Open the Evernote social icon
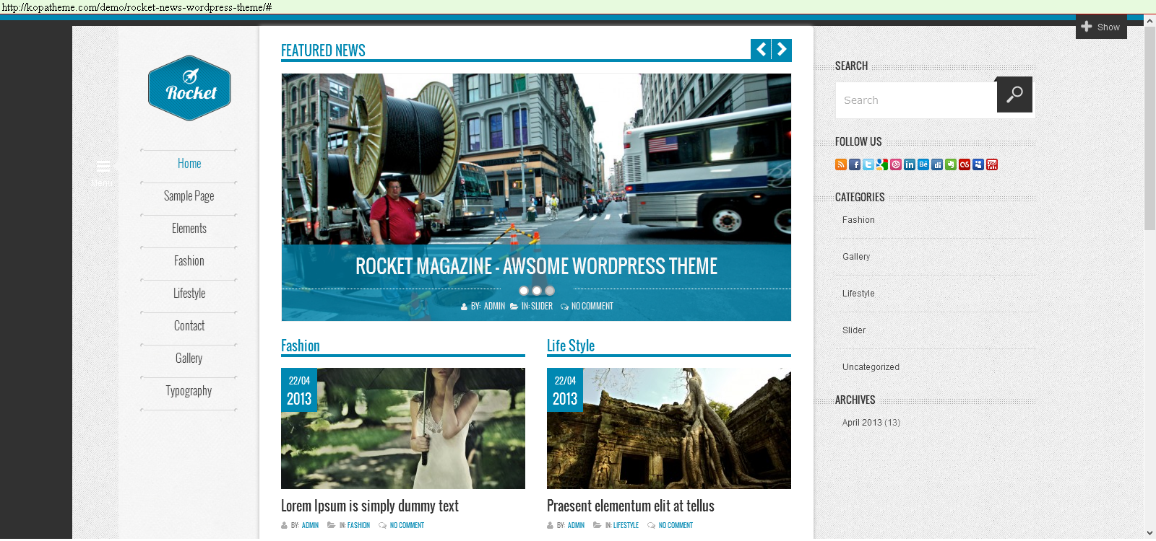 (951, 164)
